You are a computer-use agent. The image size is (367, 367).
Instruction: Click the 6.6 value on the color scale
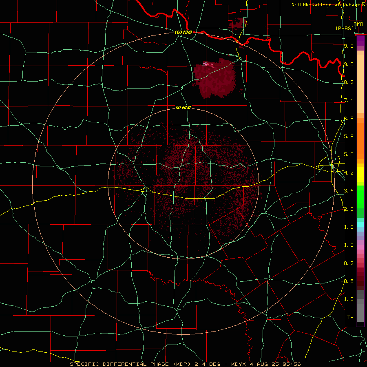coord(349,118)
